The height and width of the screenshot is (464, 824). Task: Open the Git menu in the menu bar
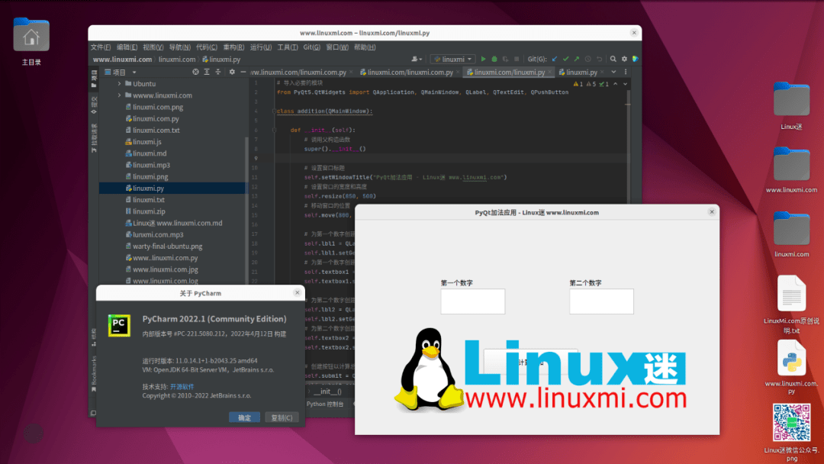pyautogui.click(x=314, y=47)
